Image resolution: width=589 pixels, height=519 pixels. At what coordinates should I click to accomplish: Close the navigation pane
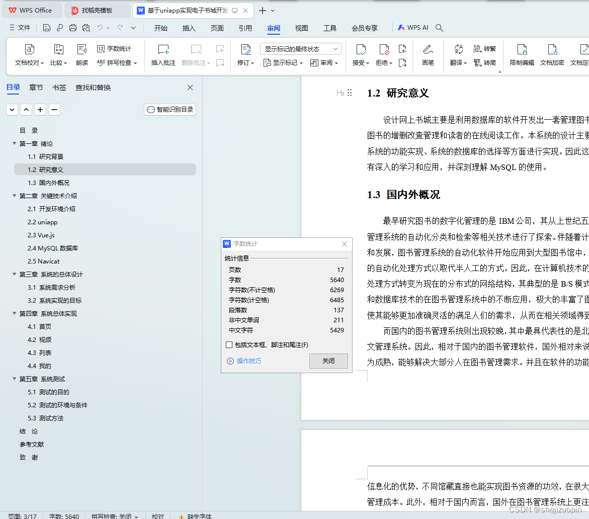click(190, 88)
